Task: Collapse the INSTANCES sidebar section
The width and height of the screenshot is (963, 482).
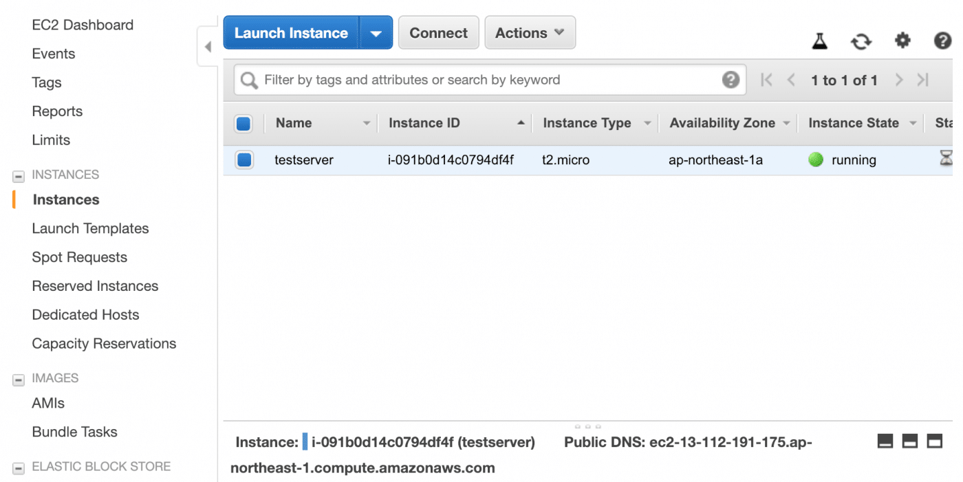Action: pyautogui.click(x=19, y=176)
